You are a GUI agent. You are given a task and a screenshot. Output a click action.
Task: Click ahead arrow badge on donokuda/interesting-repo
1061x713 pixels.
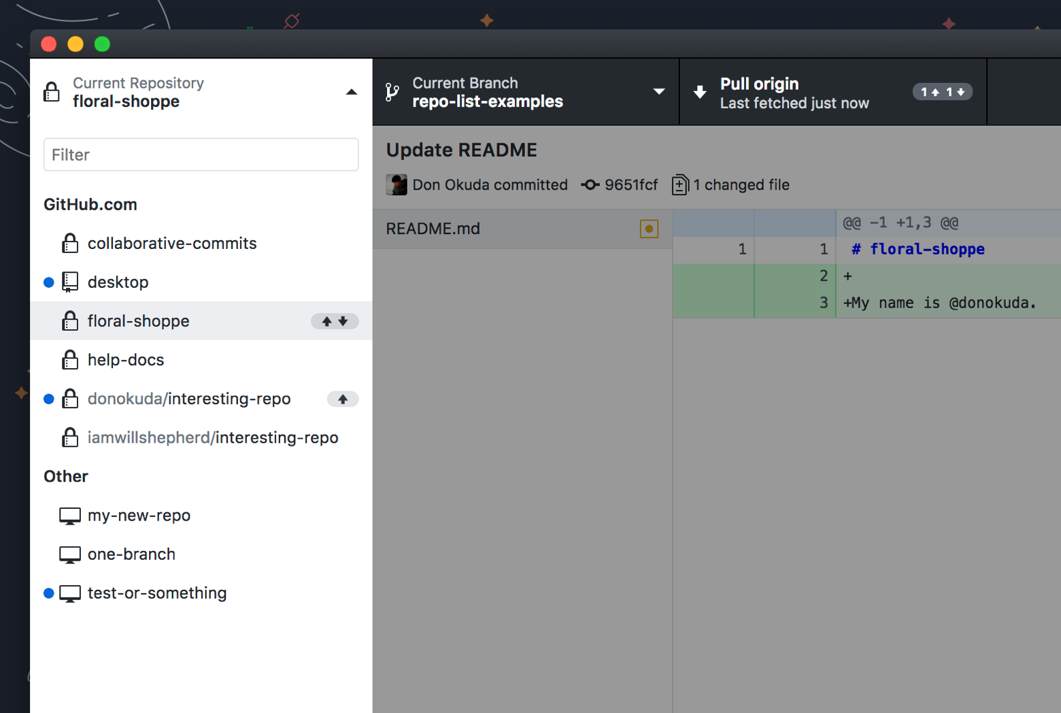[343, 399]
